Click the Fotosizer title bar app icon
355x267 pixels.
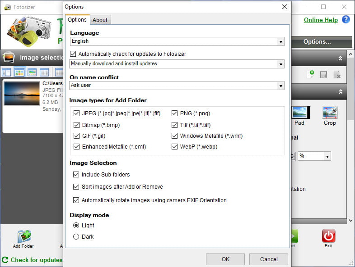8,7
